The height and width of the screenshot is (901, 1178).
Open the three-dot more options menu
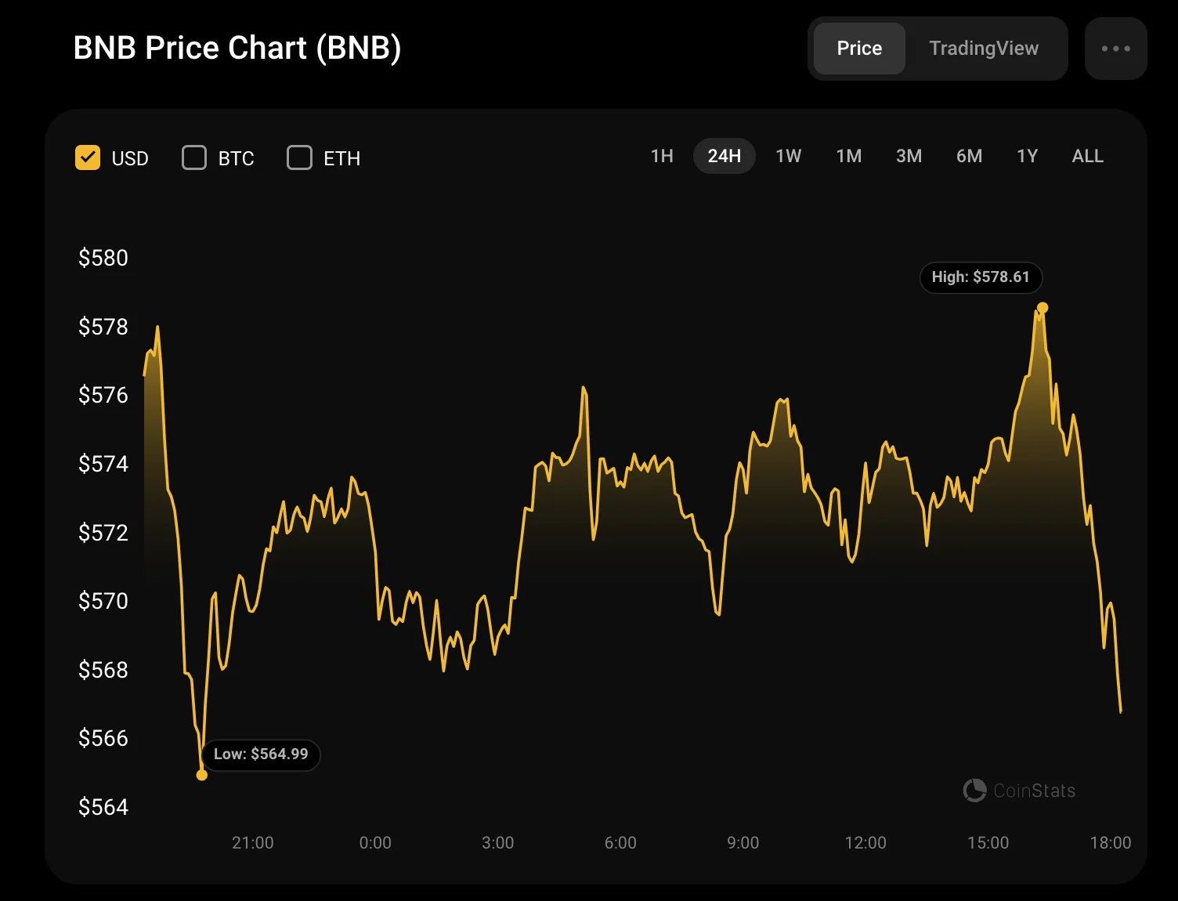tap(1115, 49)
